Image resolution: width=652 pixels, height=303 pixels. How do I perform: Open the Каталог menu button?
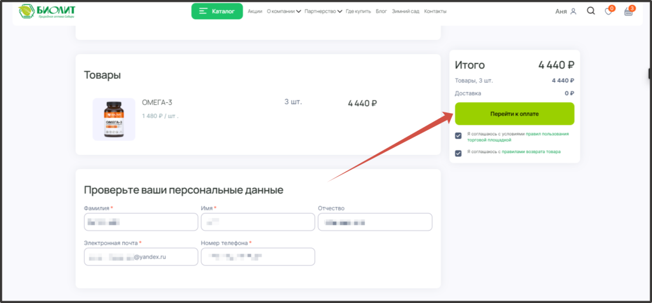point(217,11)
